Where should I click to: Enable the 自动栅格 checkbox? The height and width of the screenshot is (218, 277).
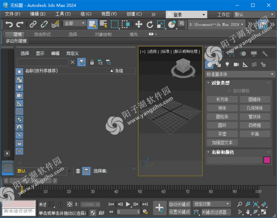tap(229, 91)
